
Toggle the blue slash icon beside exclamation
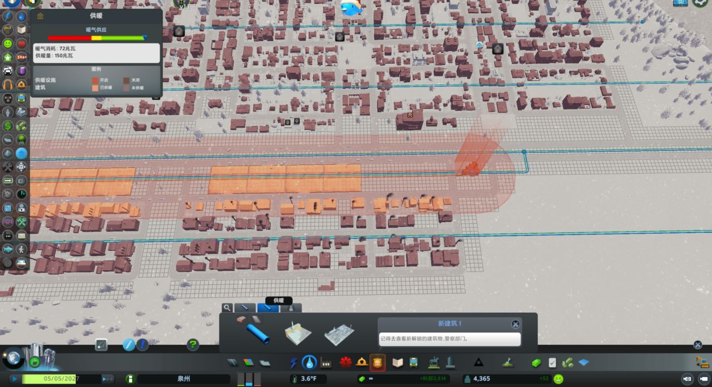[129, 345]
